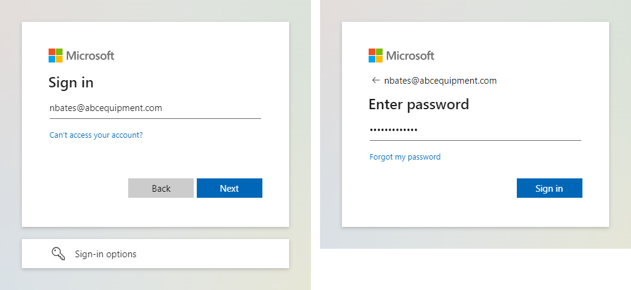Click the Microsoft wordmark on Sign in card
Image resolution: width=631 pixels, height=290 pixels.
tap(90, 55)
